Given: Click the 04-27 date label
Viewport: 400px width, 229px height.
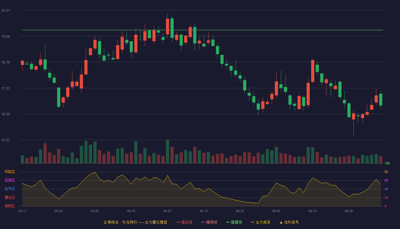Looking at the screenshot, I should pyautogui.click(x=167, y=211).
